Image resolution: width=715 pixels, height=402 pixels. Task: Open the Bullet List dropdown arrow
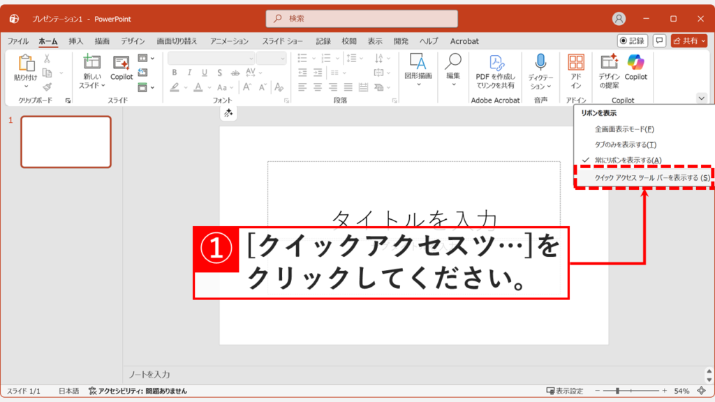tap(313, 58)
